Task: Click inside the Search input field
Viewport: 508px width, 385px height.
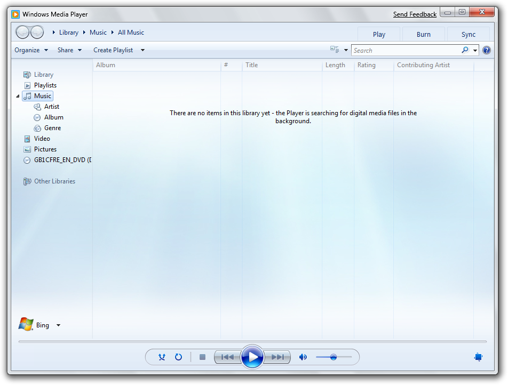Action: click(406, 50)
